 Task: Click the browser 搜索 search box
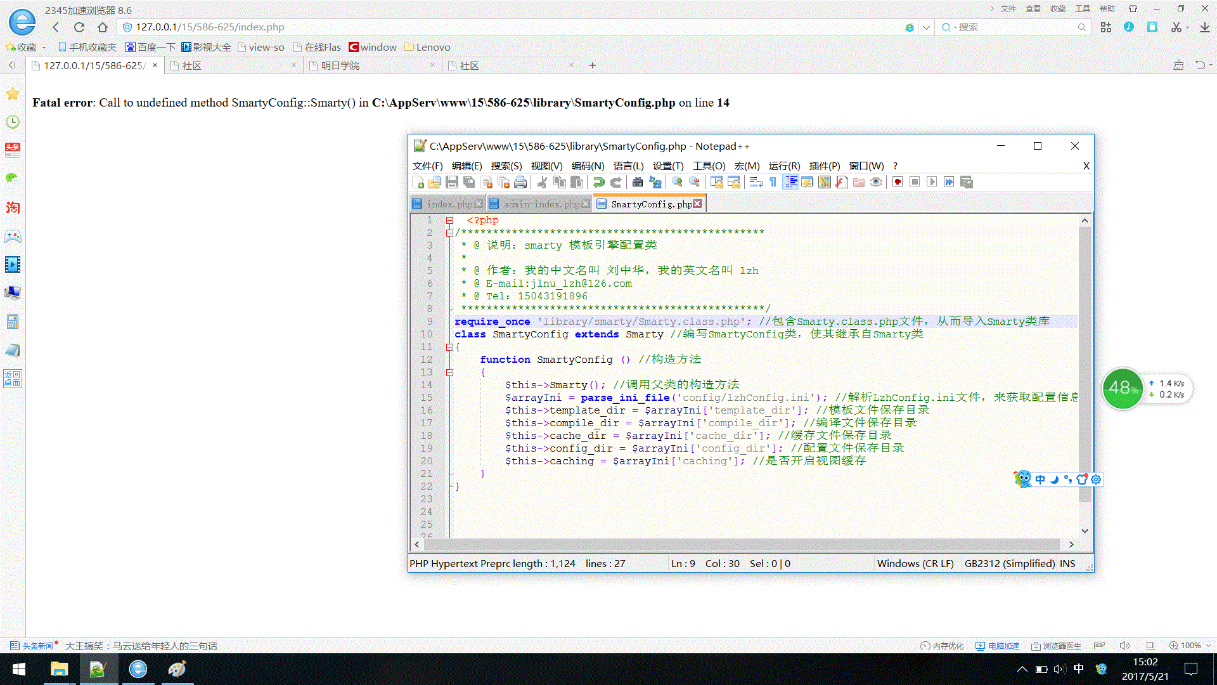coord(1014,27)
